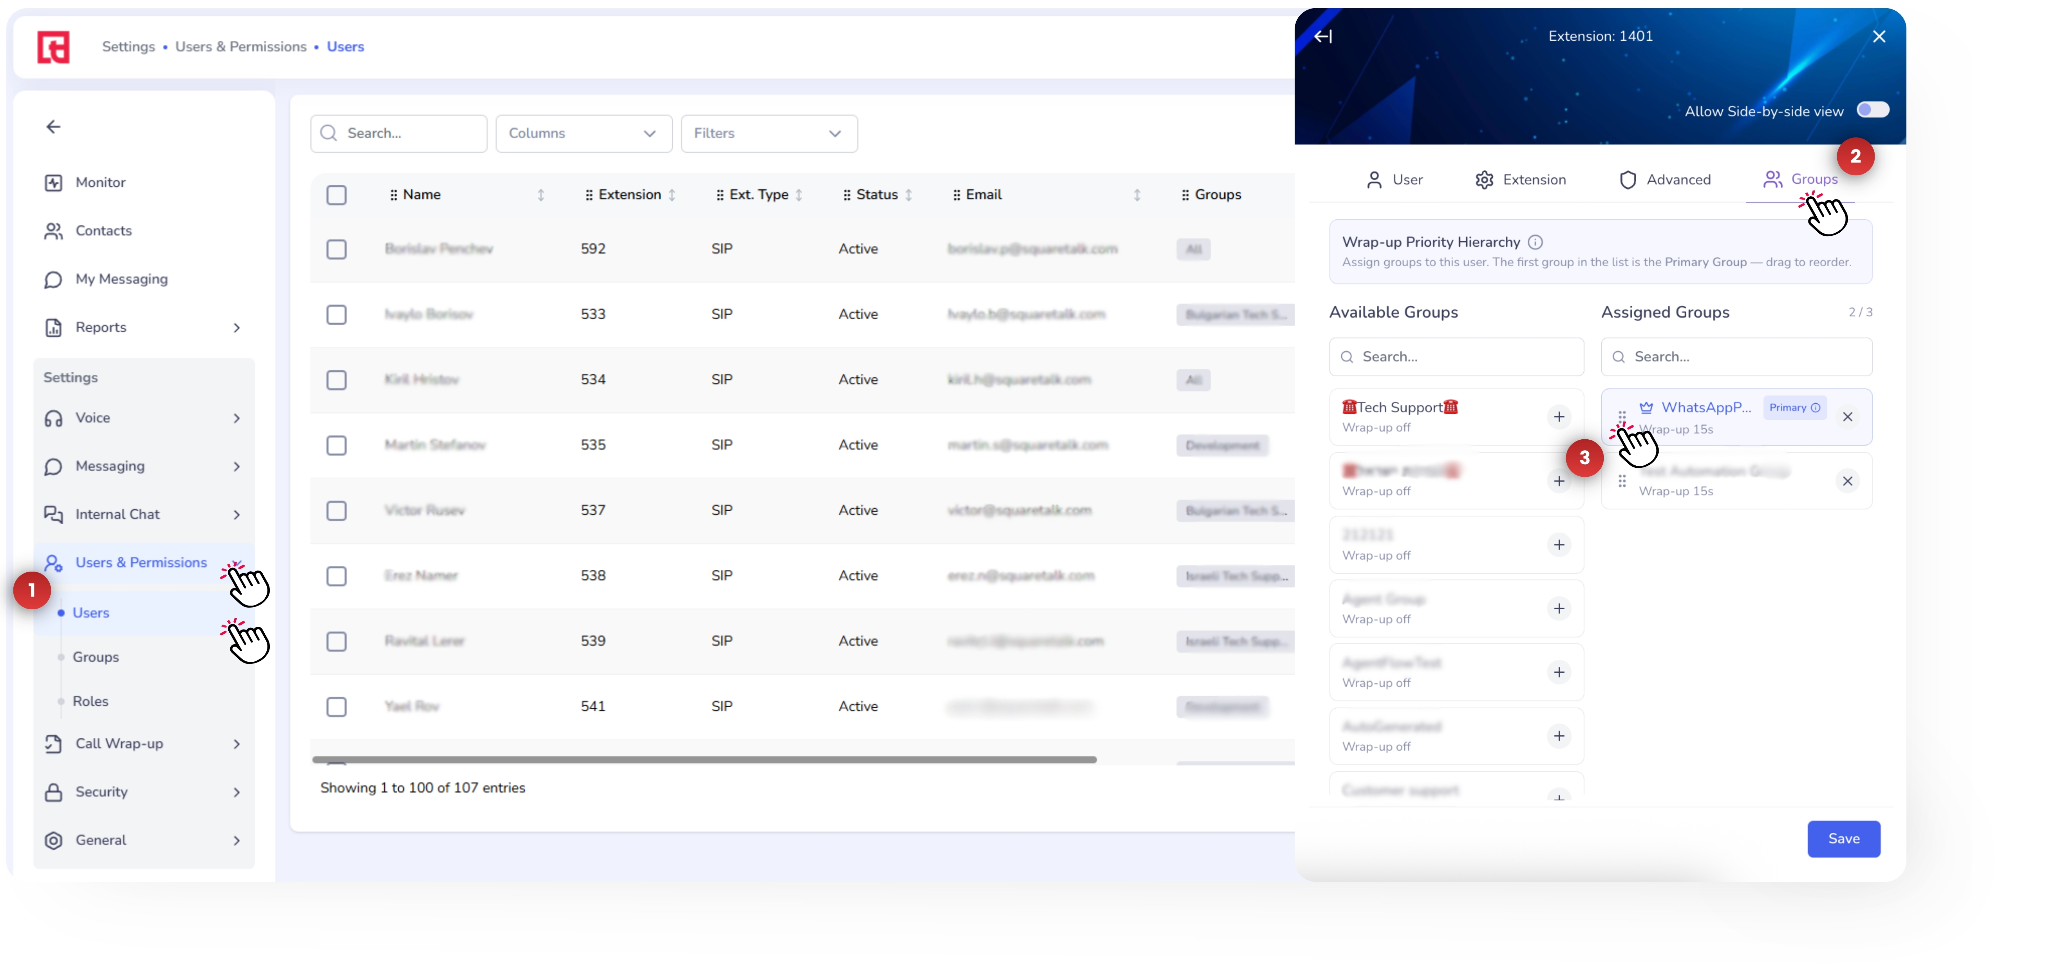Select all rows with header checkbox
2057x964 pixels.
tap(336, 195)
